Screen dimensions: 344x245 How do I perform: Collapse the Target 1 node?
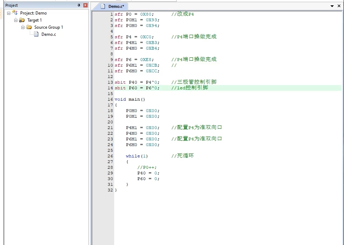coord(16,20)
